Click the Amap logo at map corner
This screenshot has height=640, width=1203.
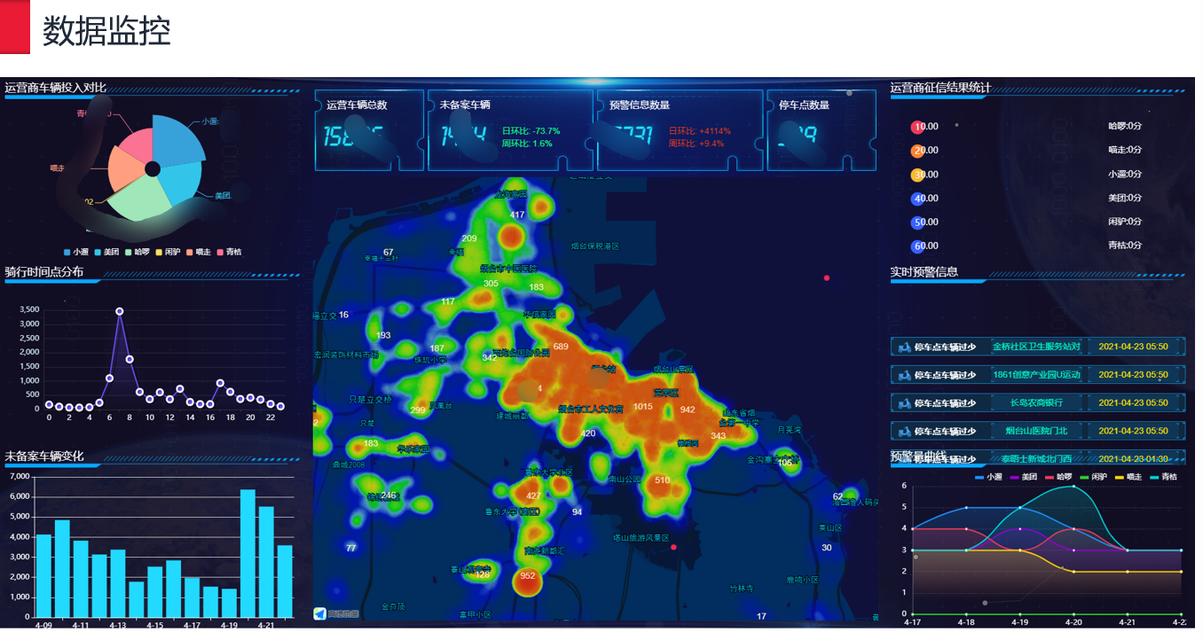pyautogui.click(x=320, y=613)
